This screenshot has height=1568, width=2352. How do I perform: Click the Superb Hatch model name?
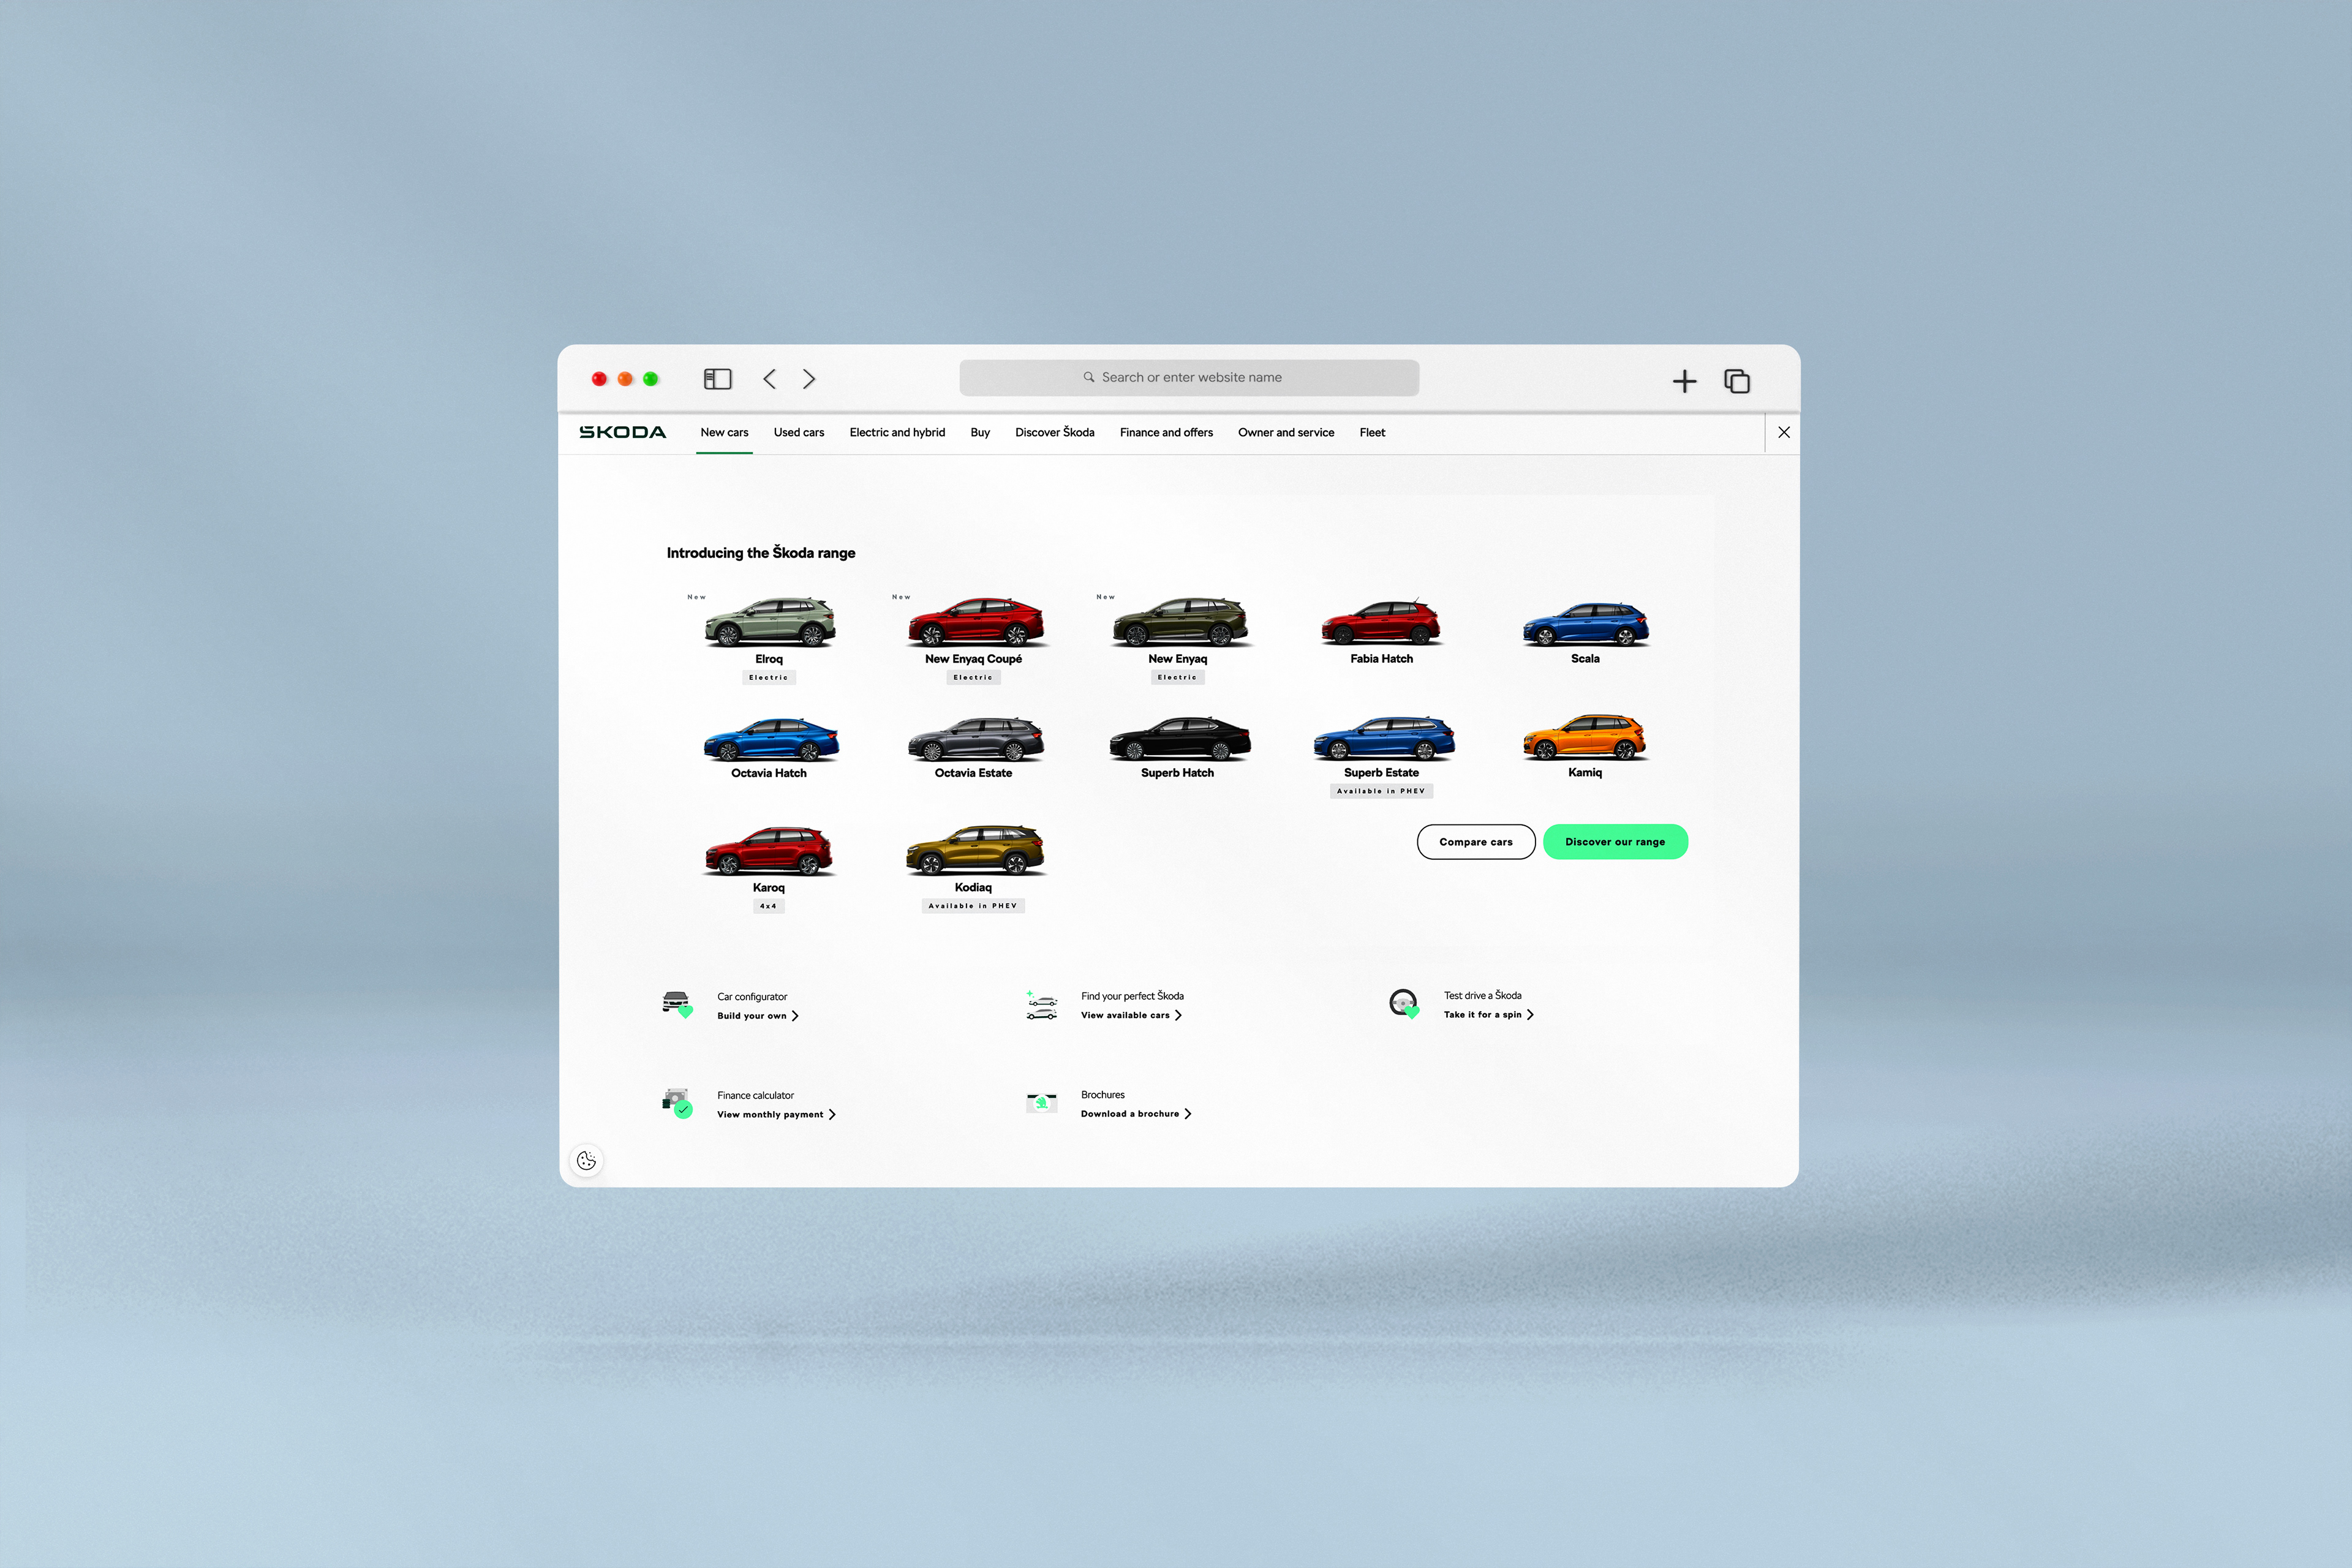pyautogui.click(x=1177, y=773)
